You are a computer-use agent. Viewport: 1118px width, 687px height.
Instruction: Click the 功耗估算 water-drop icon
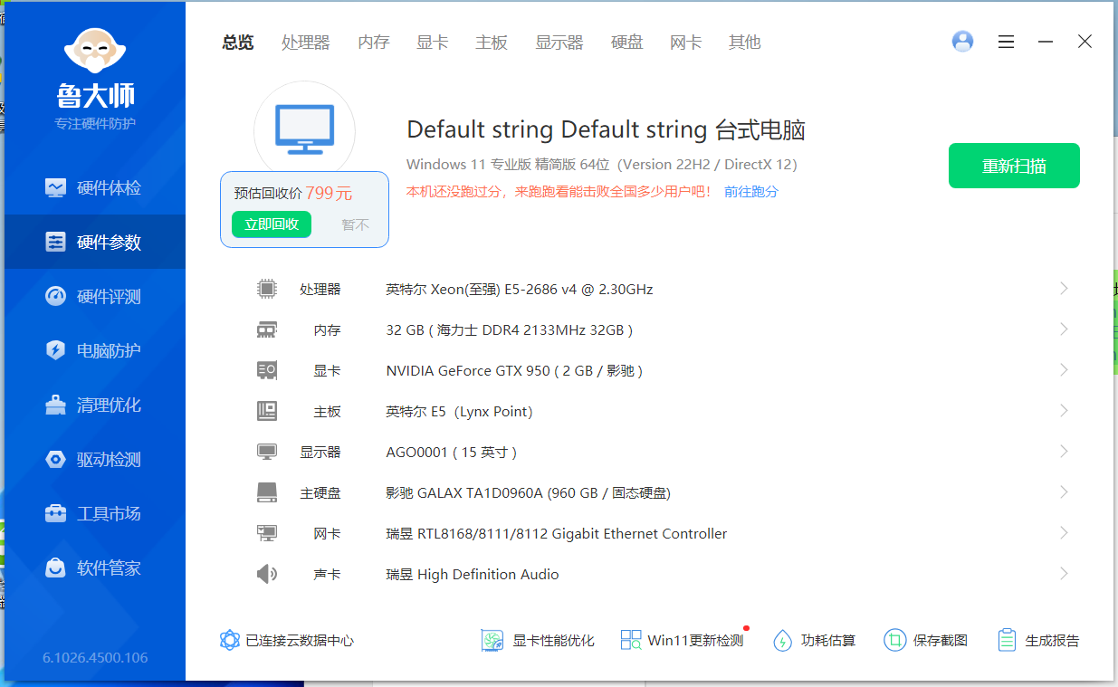point(782,641)
